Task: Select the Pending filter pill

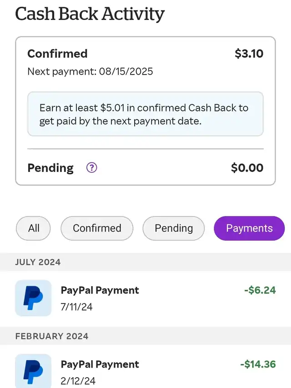Action: tap(174, 228)
